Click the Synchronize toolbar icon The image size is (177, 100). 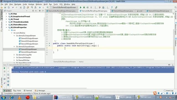(x=9, y=7)
